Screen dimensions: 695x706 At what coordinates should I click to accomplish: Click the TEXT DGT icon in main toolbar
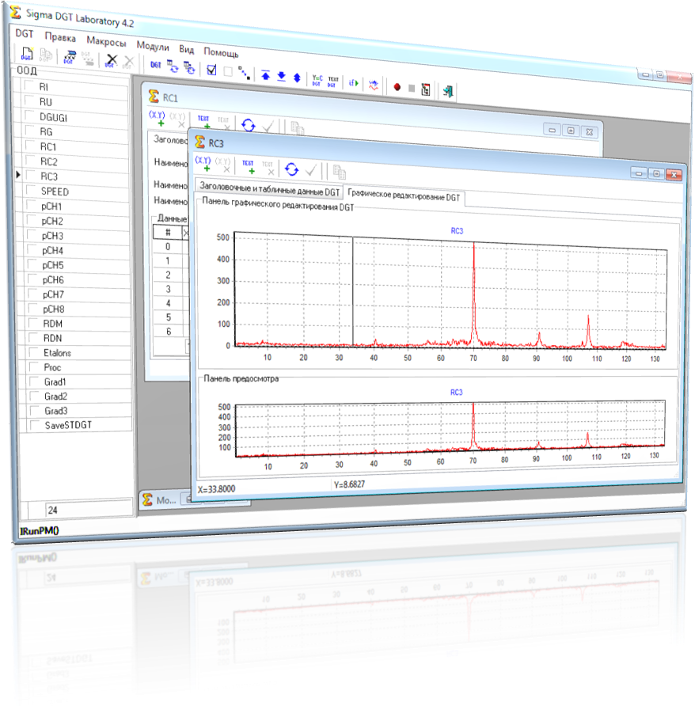click(x=333, y=82)
